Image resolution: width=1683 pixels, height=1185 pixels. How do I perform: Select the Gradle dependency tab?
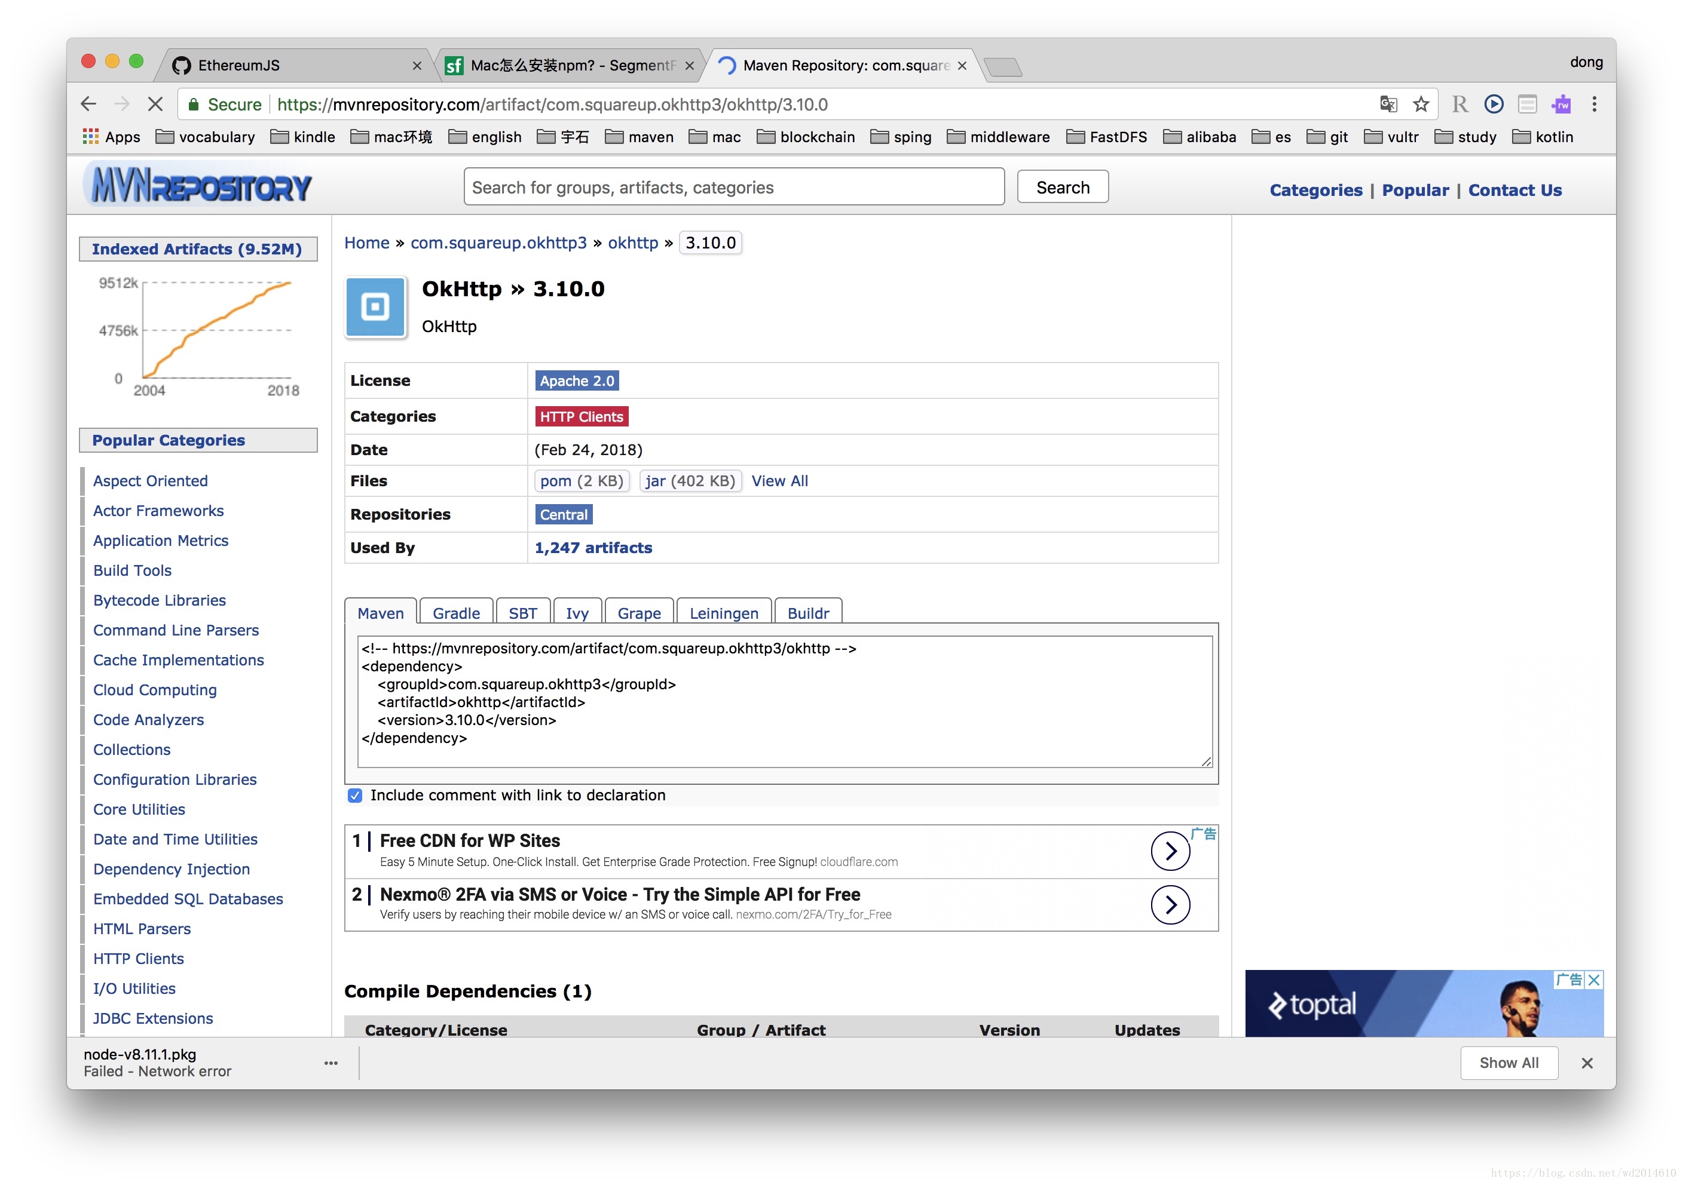(456, 613)
